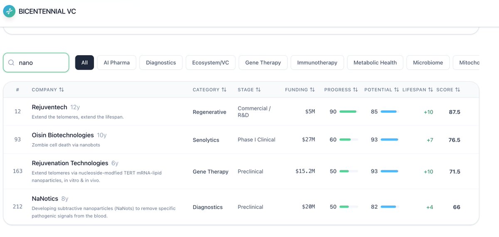The height and width of the screenshot is (237, 499).
Task: Click Commercial / R&D stage cell
Action: [254, 112]
